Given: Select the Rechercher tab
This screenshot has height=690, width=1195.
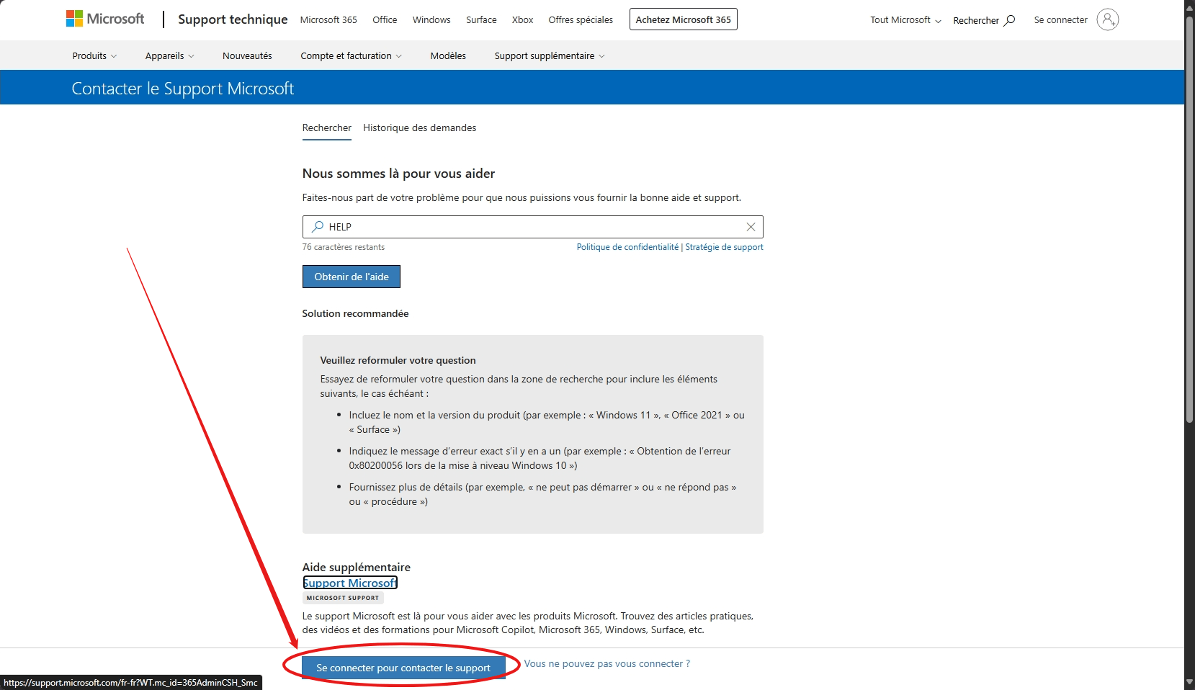Looking at the screenshot, I should click(327, 128).
